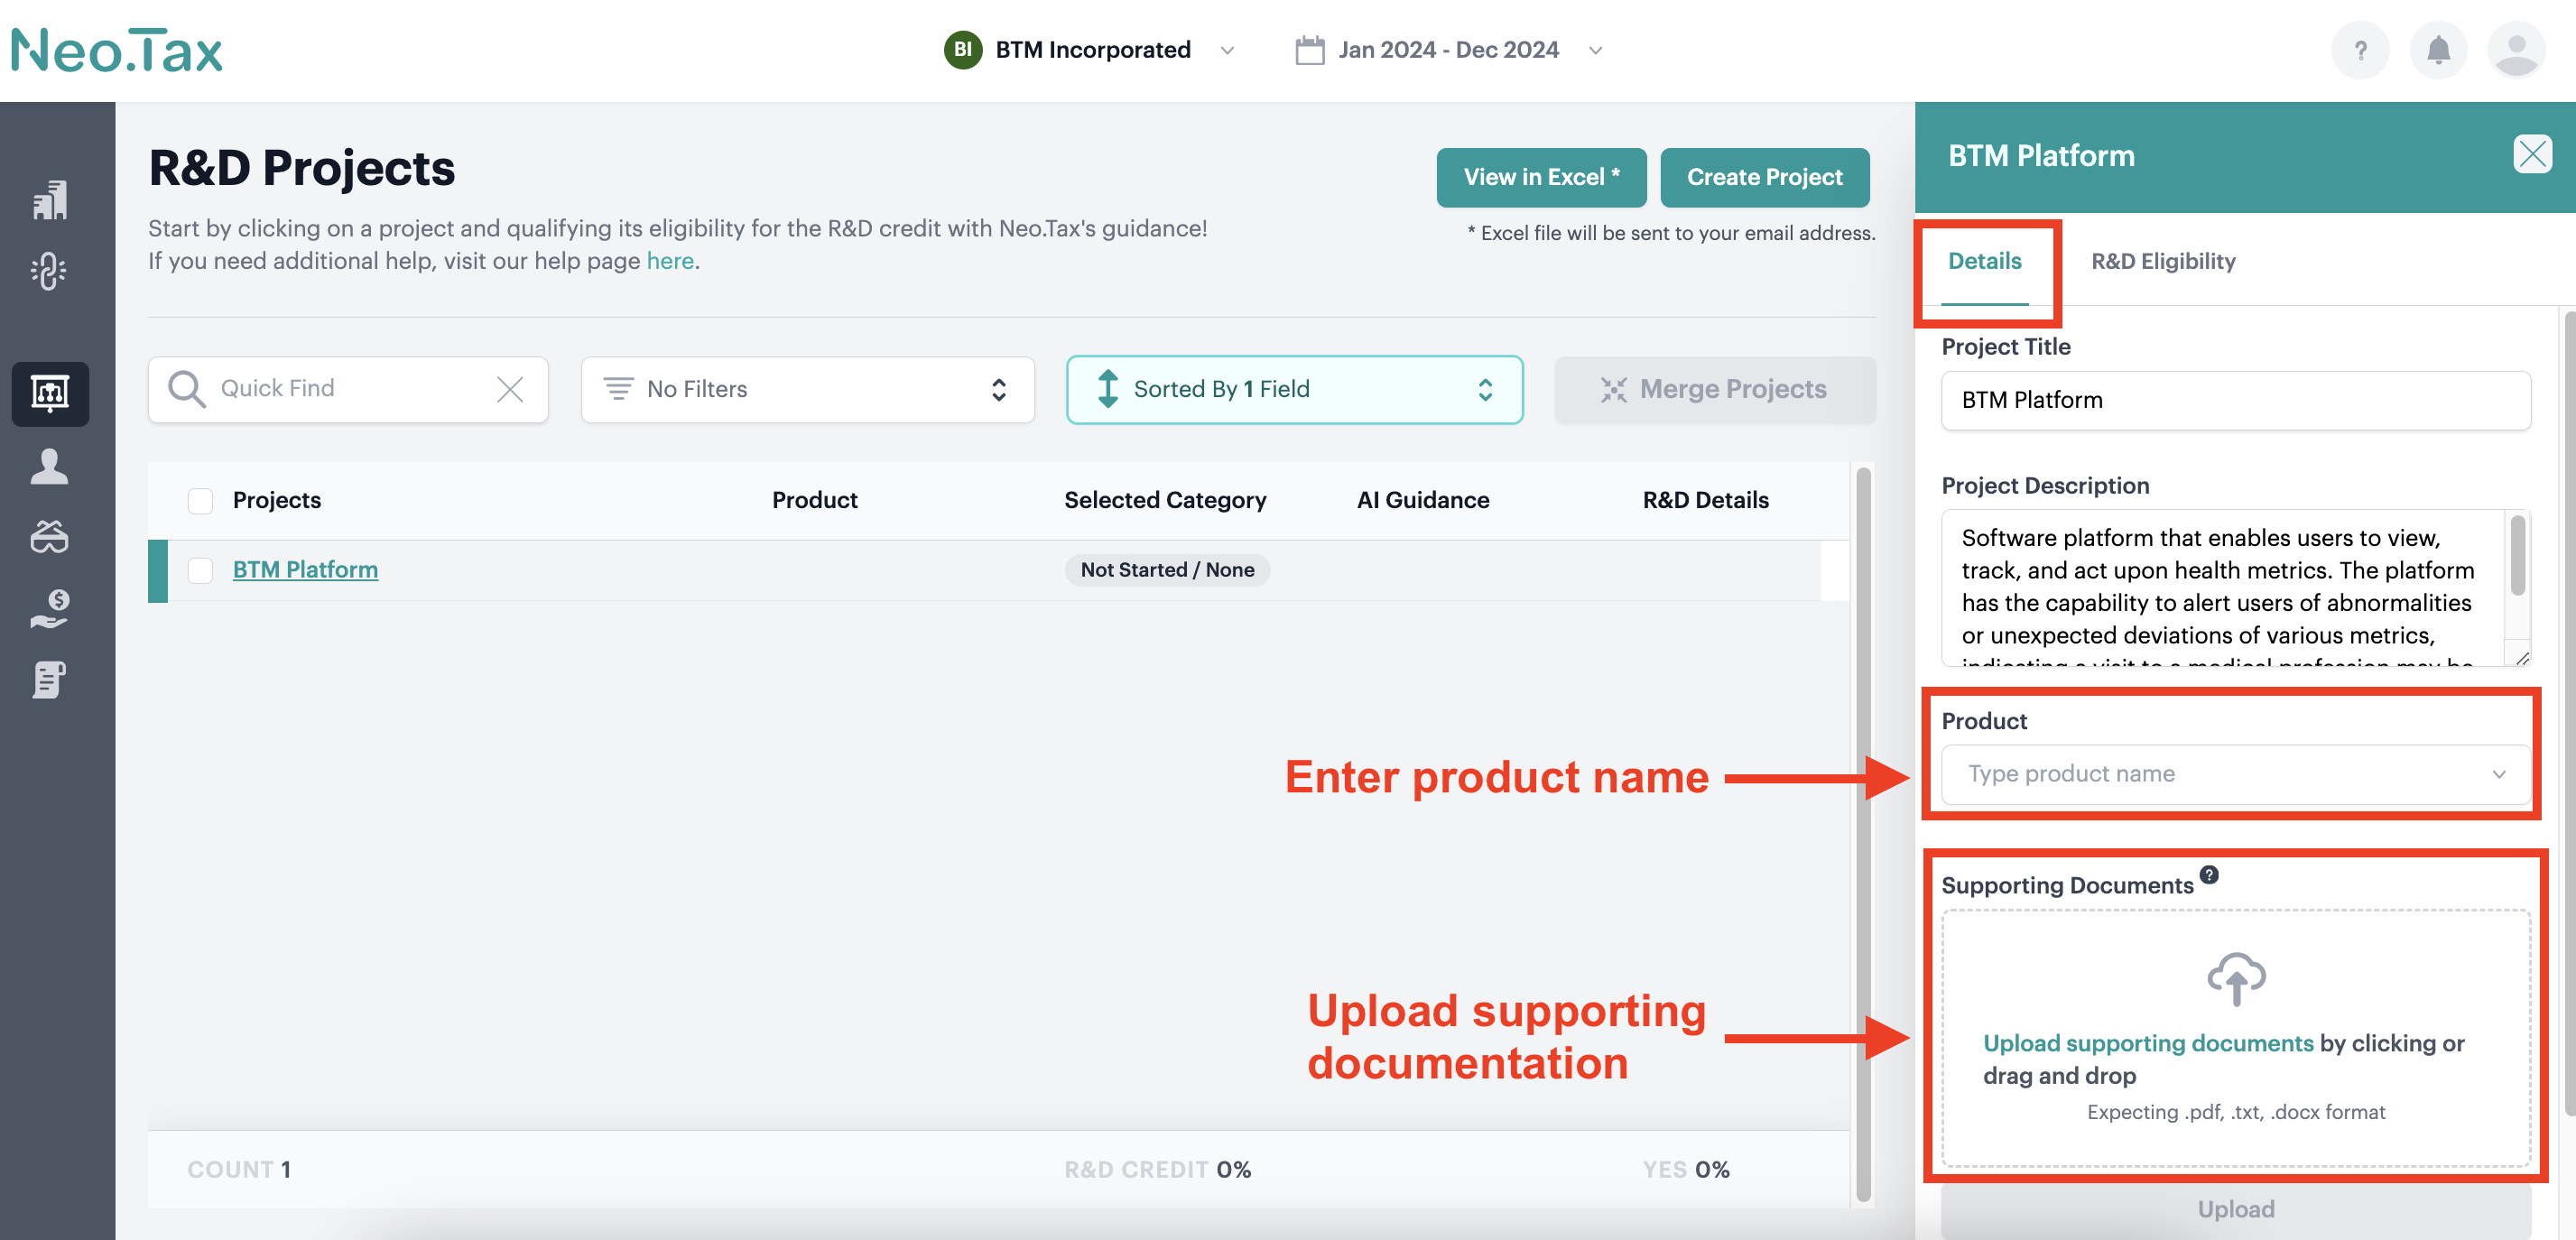Open the user profile avatar

(2516, 50)
